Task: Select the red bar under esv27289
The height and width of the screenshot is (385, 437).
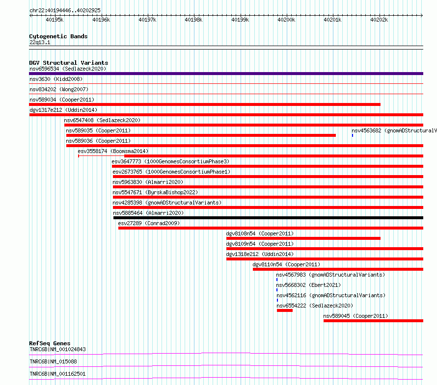Action: pyautogui.click(x=271, y=228)
